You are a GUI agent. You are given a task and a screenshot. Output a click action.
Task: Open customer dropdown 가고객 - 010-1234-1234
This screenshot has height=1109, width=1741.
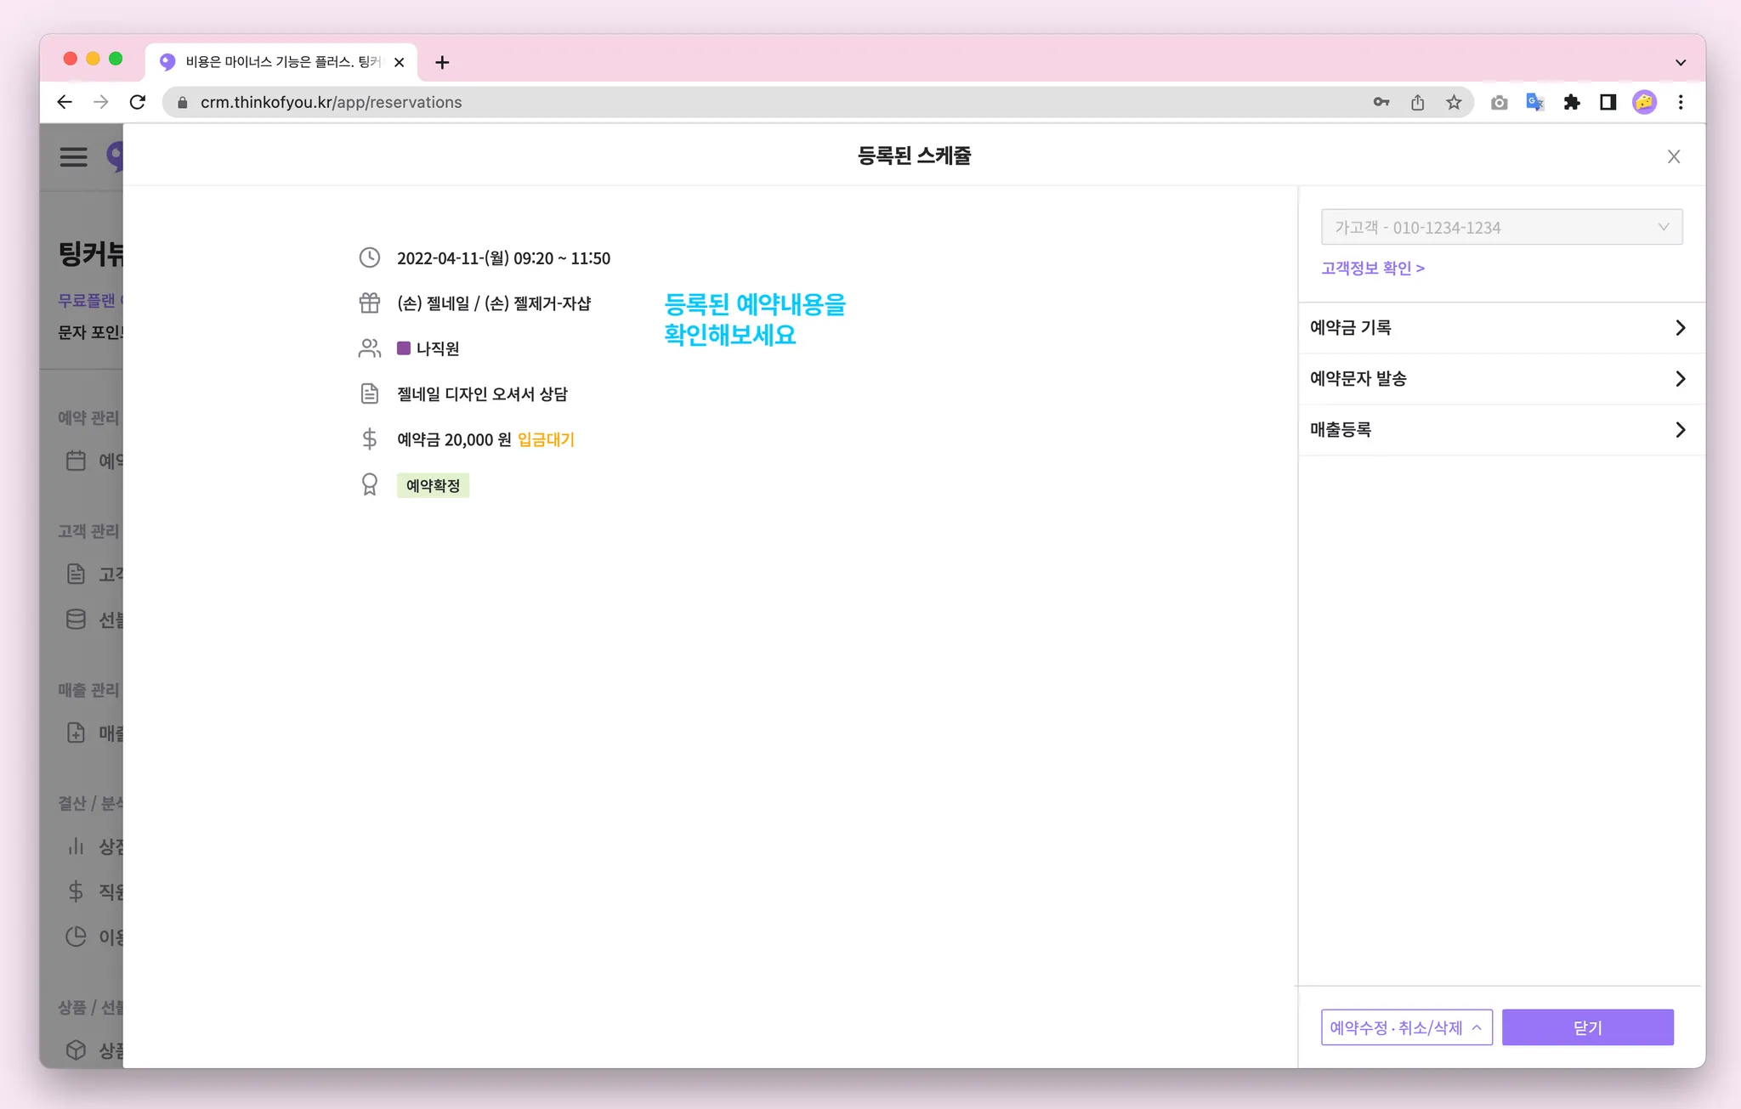point(1501,227)
